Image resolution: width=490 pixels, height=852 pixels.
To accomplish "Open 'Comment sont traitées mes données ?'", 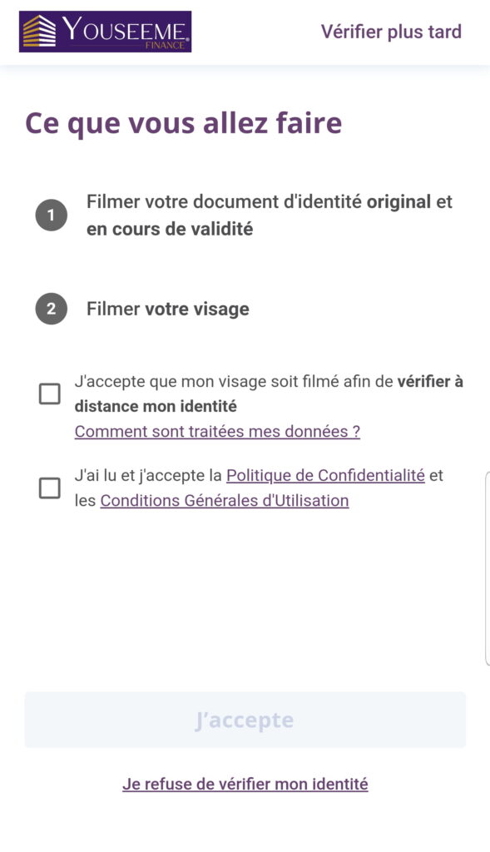I will 217,432.
